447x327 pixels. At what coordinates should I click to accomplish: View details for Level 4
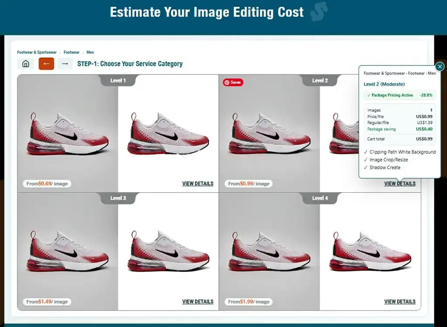pyautogui.click(x=400, y=301)
